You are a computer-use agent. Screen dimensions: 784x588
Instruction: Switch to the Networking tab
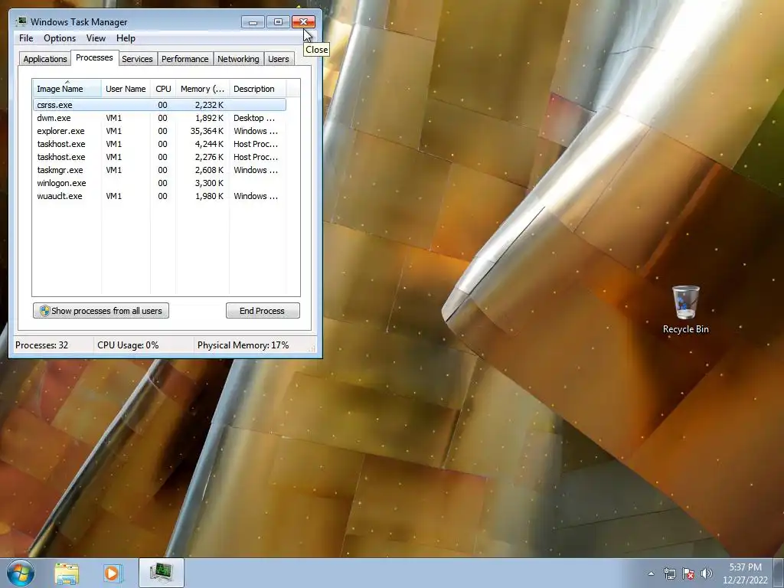(238, 59)
